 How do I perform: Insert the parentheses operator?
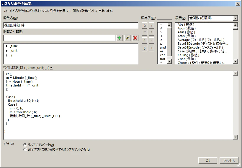[x=144, y=48]
